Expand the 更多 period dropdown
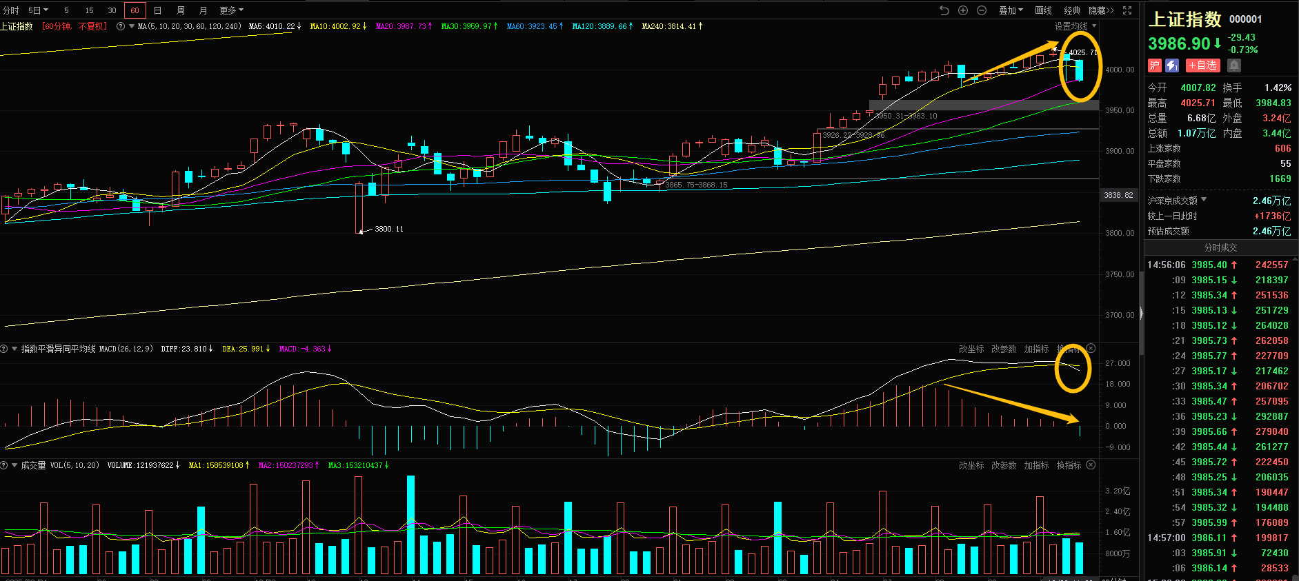The height and width of the screenshot is (581, 1299). (231, 10)
